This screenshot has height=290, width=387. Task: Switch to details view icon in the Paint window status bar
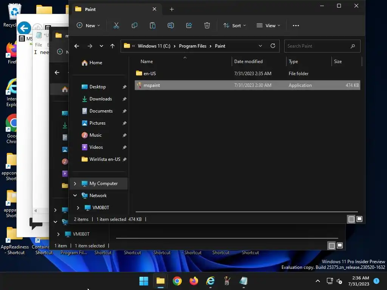(x=351, y=219)
